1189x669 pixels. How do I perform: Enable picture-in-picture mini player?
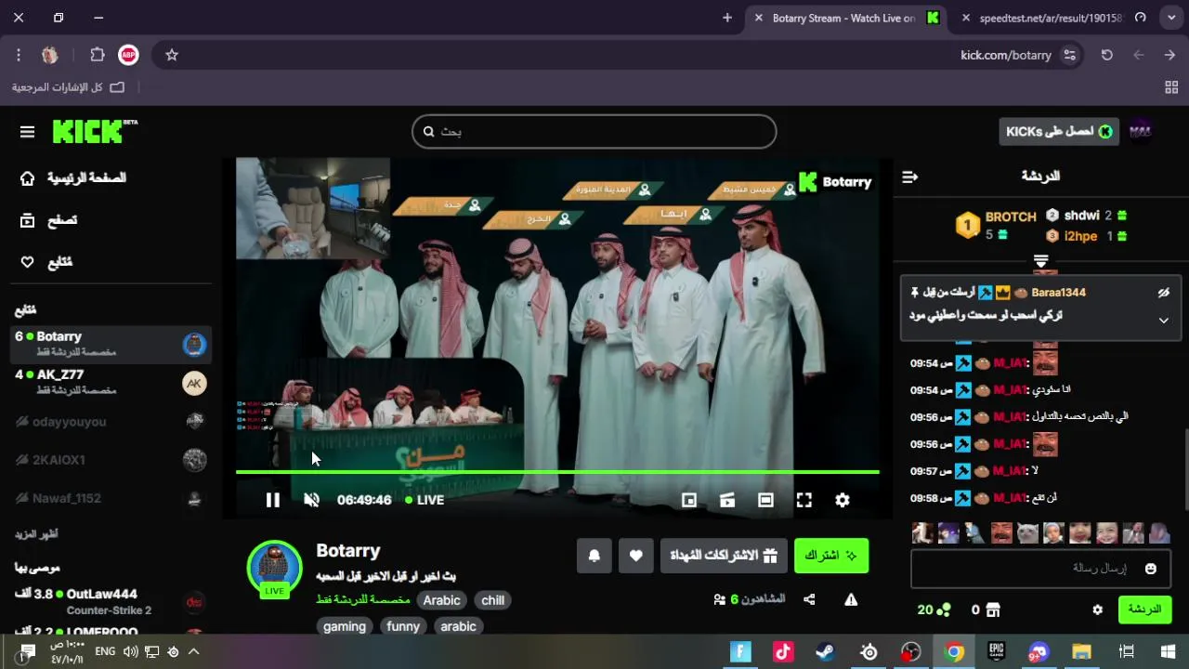pyautogui.click(x=688, y=500)
